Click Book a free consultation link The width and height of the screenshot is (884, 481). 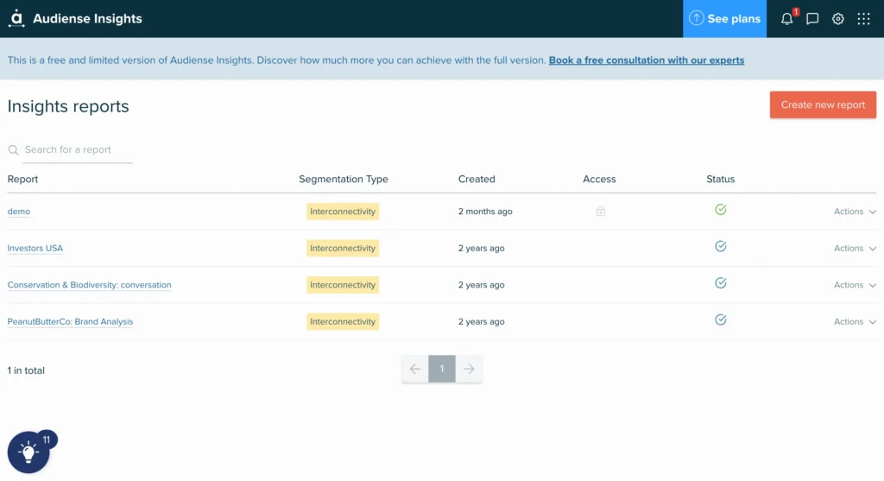(x=646, y=60)
